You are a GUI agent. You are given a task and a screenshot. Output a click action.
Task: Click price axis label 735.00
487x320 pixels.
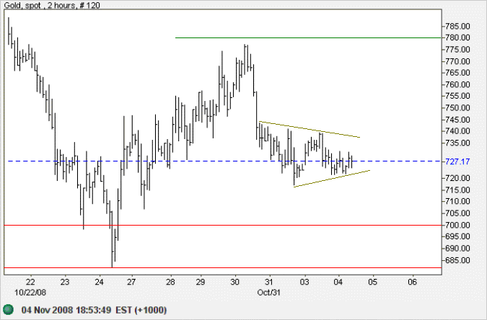click(457, 143)
